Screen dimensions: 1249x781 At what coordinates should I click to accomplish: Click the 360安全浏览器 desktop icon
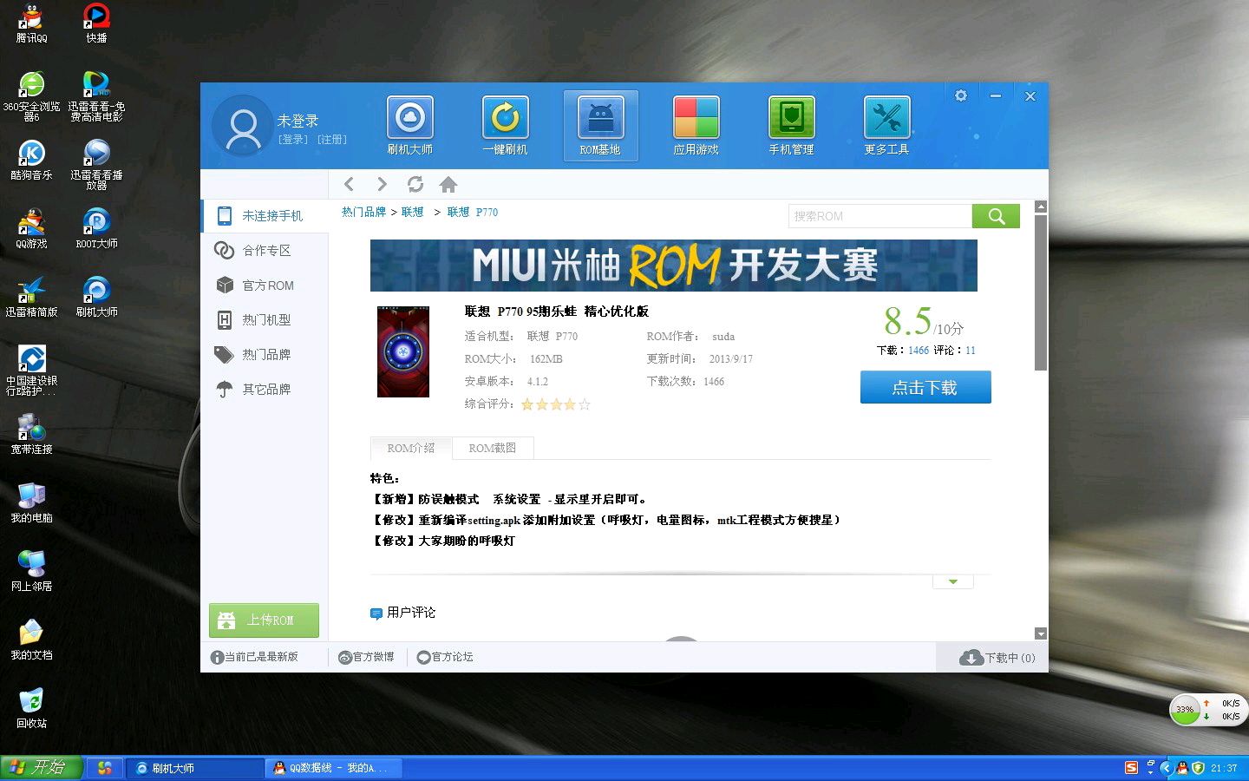(x=32, y=96)
